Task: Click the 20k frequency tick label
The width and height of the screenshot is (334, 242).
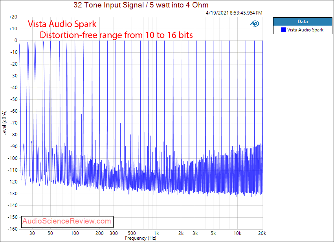Action: click(x=262, y=233)
